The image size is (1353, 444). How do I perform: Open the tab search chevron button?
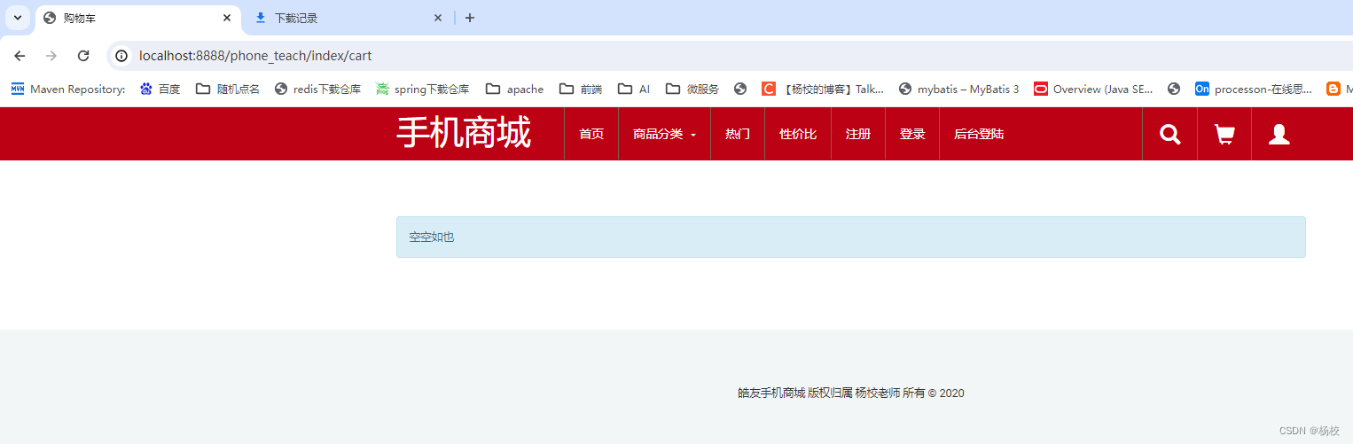[x=17, y=18]
